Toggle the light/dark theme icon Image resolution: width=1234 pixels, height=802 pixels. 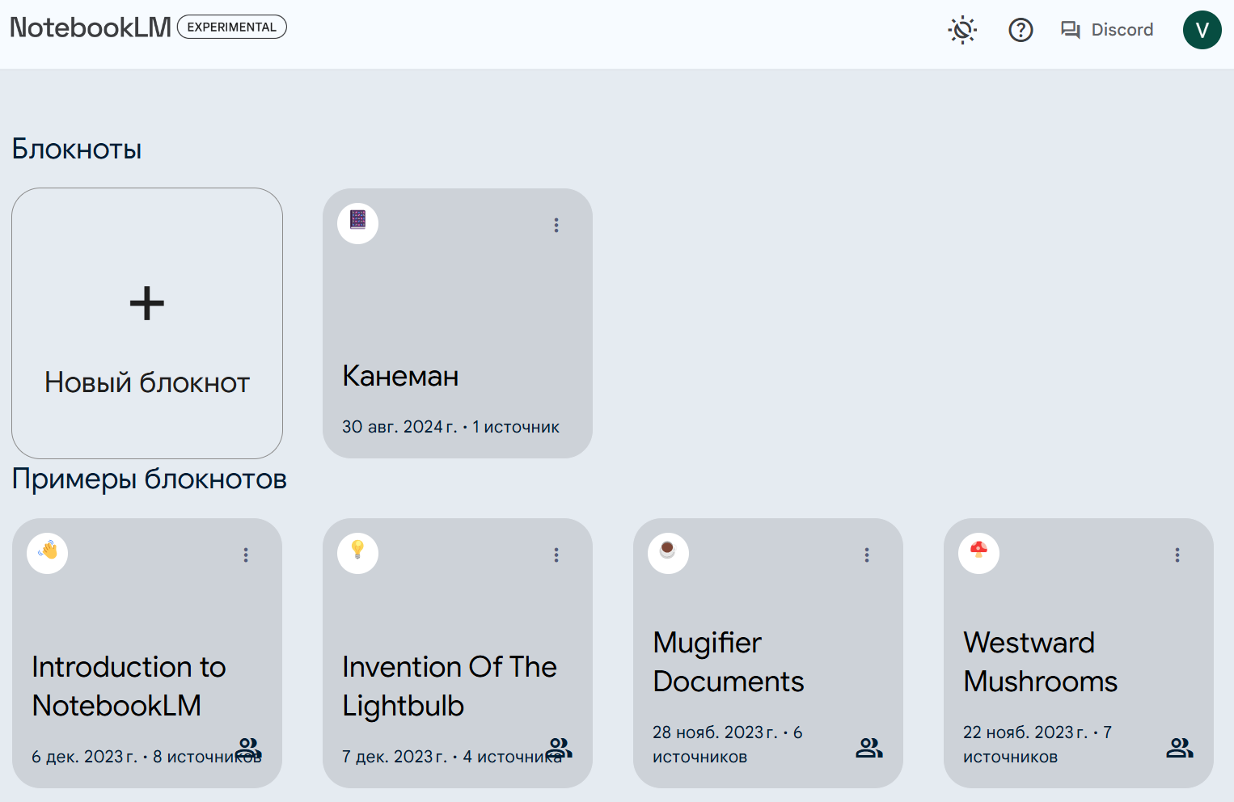click(x=962, y=31)
